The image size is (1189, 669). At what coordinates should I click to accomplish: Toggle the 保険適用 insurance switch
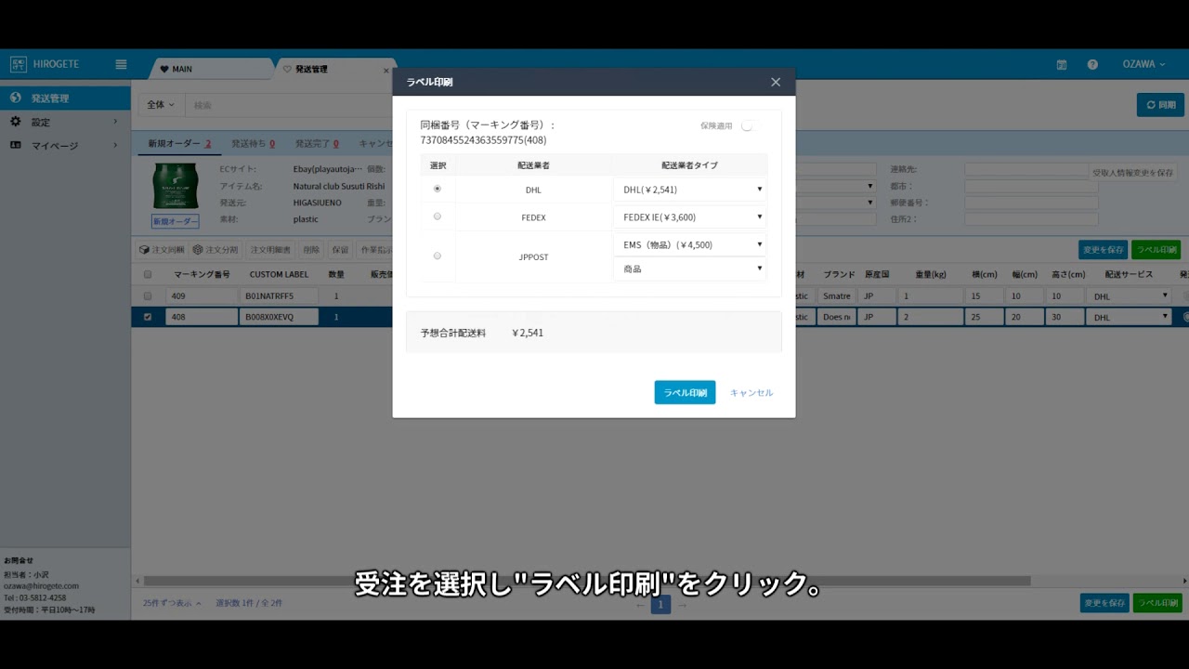(x=749, y=125)
